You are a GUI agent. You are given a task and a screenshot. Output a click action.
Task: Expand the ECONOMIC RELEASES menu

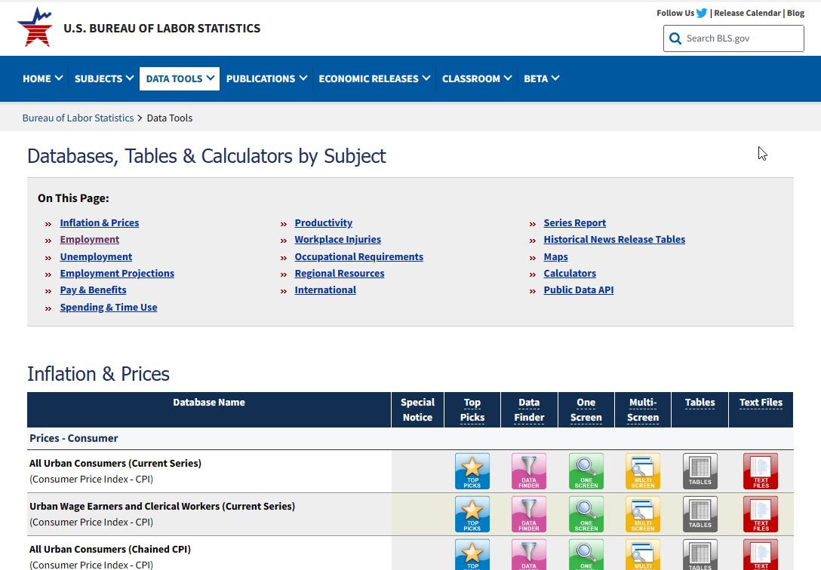click(374, 78)
